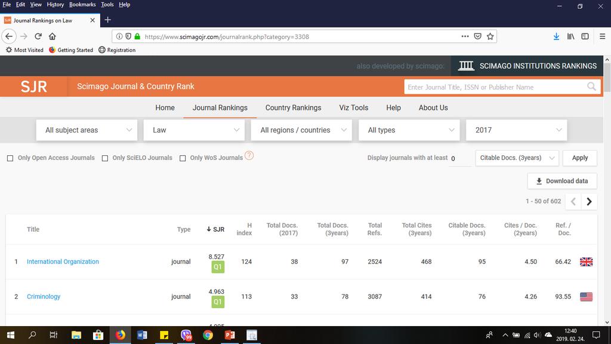
Task: Click the United Kingdom flag for International Organization
Action: pos(586,262)
